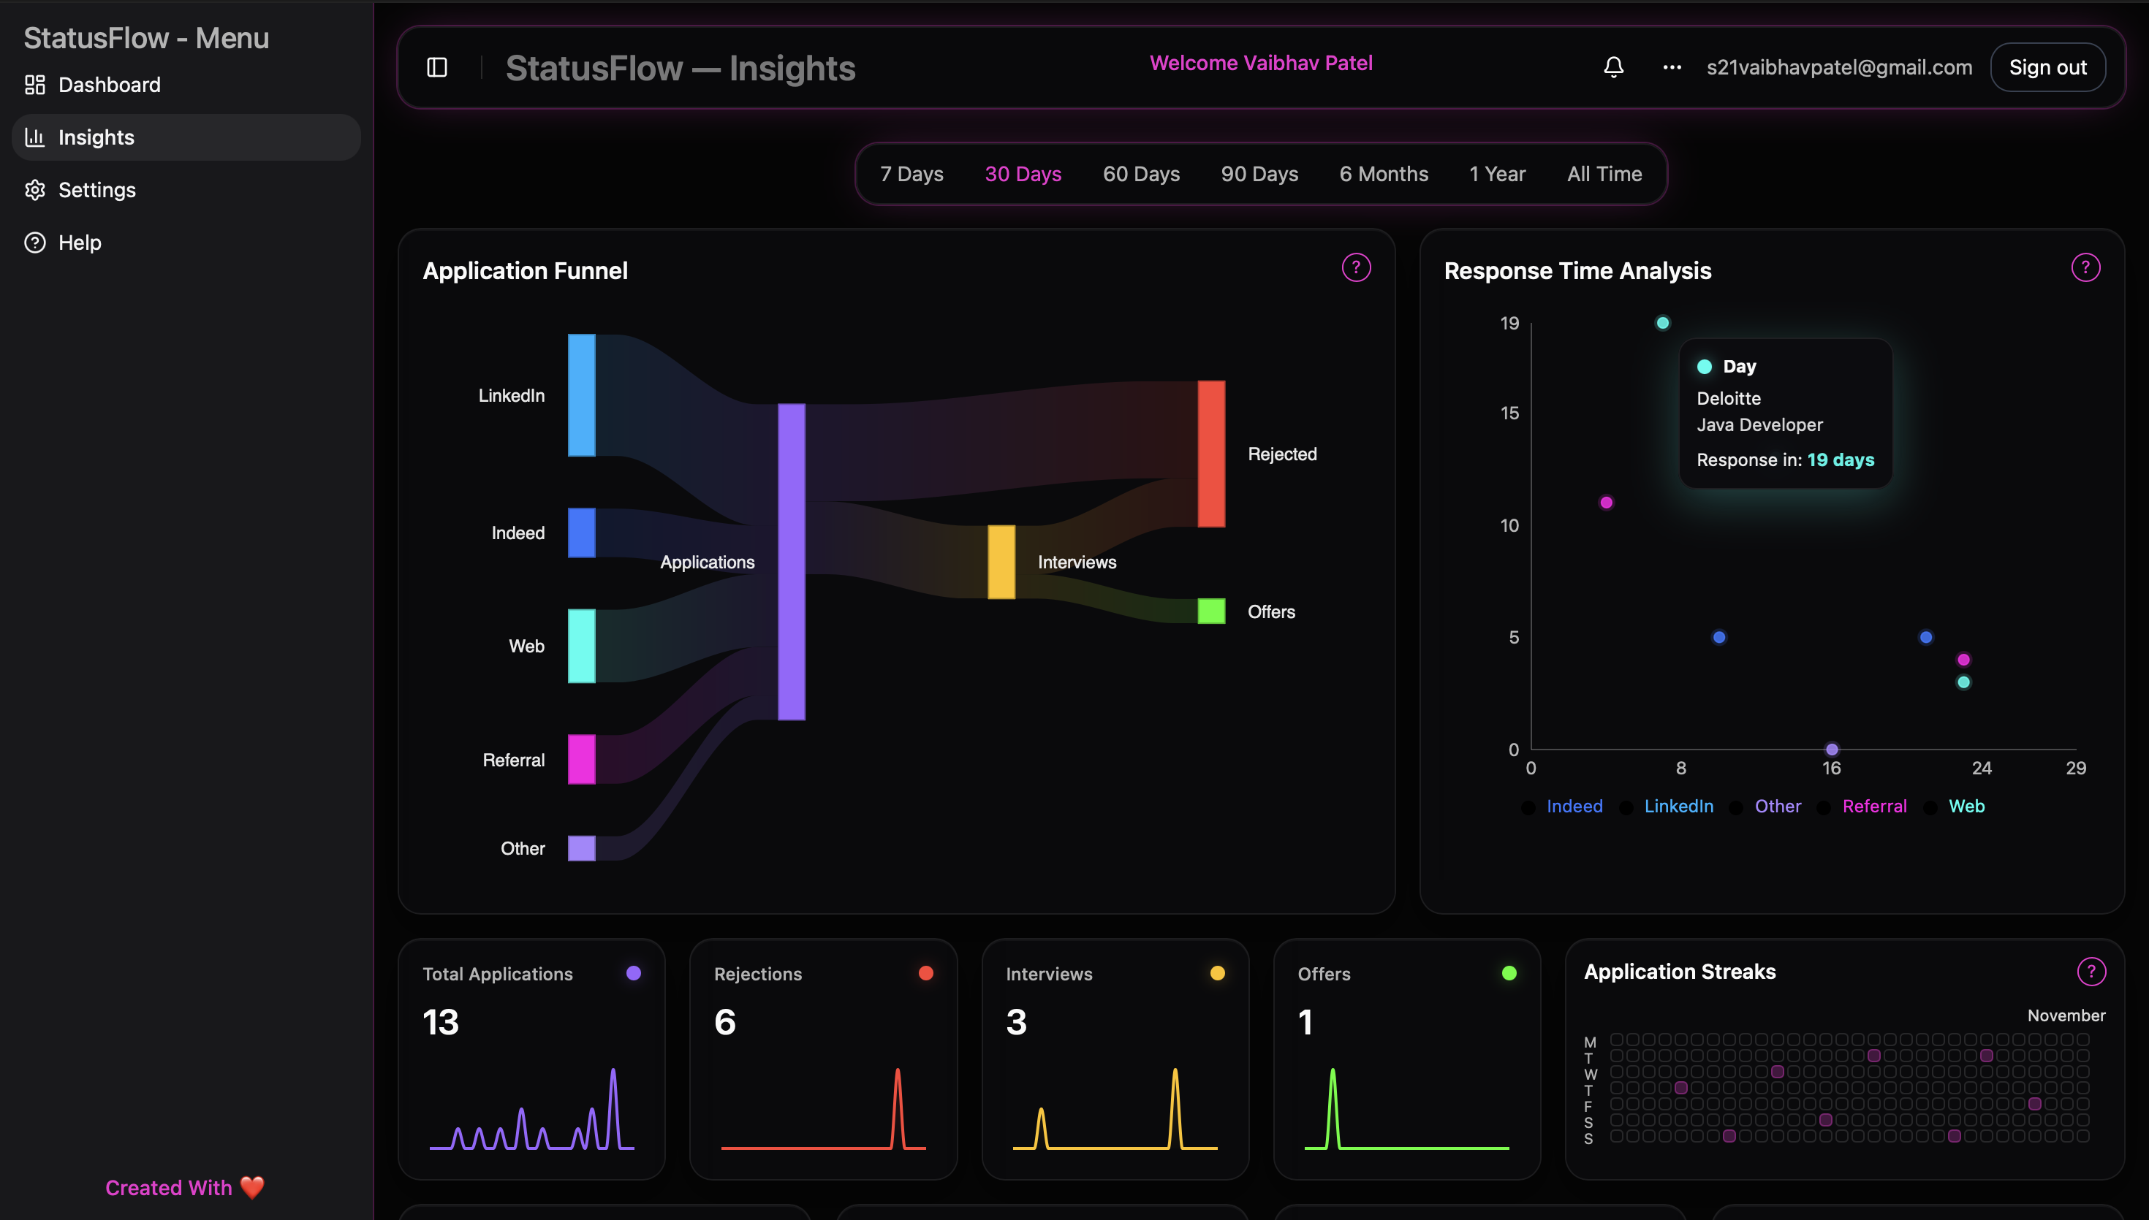Click the s21vaibhavpatel@gmail.com email link
Screen dimensions: 2149x1220
pyautogui.click(x=1839, y=67)
